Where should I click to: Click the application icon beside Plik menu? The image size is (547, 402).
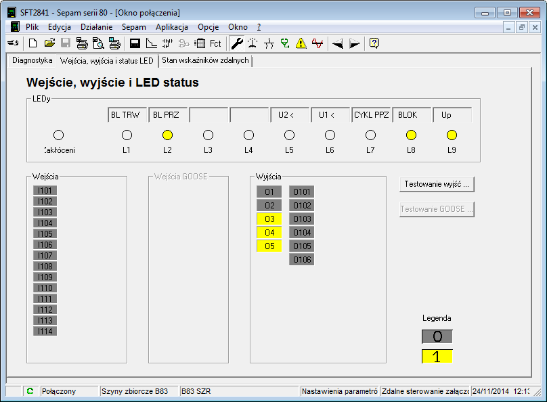[x=15, y=27]
